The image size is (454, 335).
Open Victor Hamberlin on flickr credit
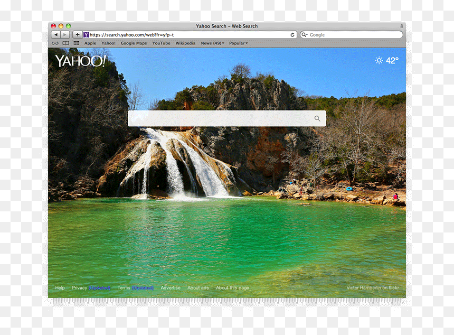click(x=373, y=288)
